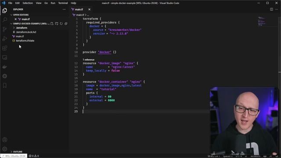Open the Edit menu
The image size is (281, 158).
pyautogui.click(x=18, y=3)
